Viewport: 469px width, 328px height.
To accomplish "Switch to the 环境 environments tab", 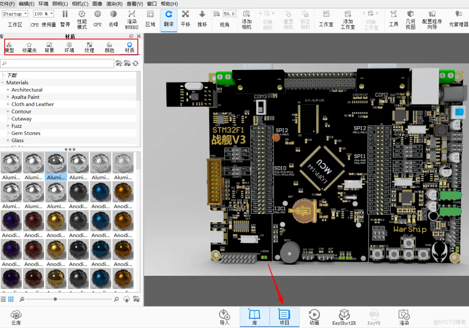I will click(69, 47).
